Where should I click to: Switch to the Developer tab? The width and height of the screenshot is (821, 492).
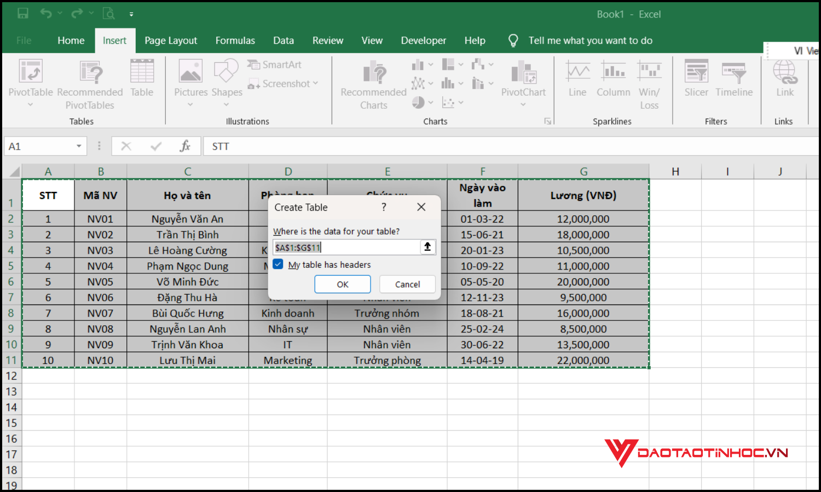(x=423, y=40)
